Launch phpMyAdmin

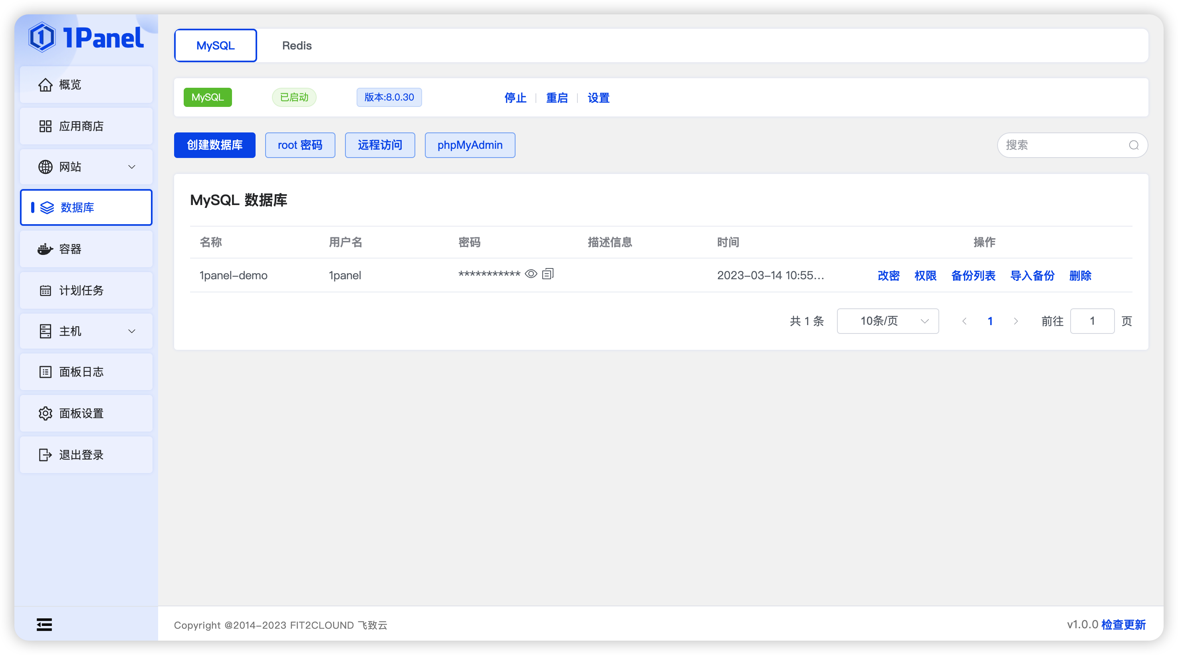pyautogui.click(x=470, y=145)
